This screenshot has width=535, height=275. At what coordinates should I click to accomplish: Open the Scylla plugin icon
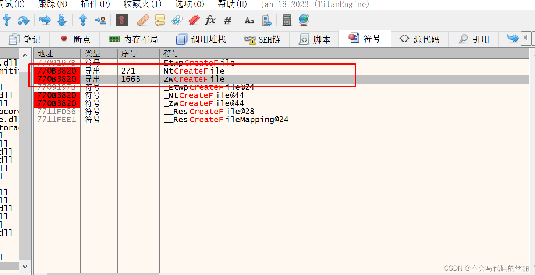121,20
